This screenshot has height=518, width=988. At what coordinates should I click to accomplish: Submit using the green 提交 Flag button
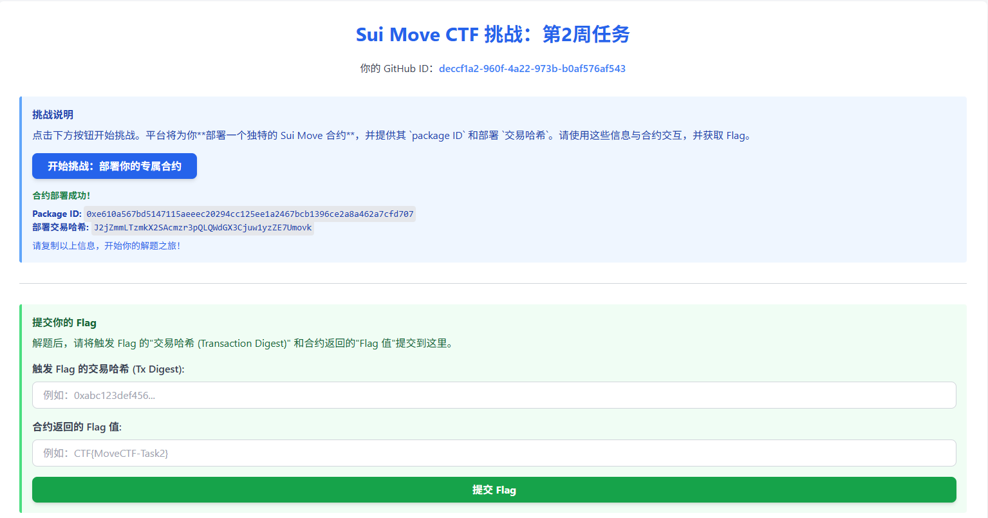coord(494,490)
